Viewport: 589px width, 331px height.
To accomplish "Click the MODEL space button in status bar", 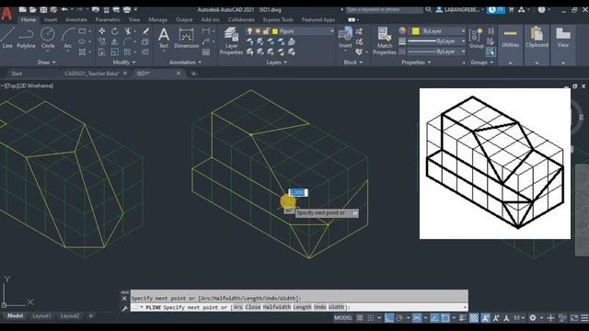I will click(343, 318).
